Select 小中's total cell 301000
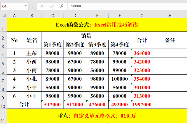This screenshot has height=124, width=187. (142, 87)
